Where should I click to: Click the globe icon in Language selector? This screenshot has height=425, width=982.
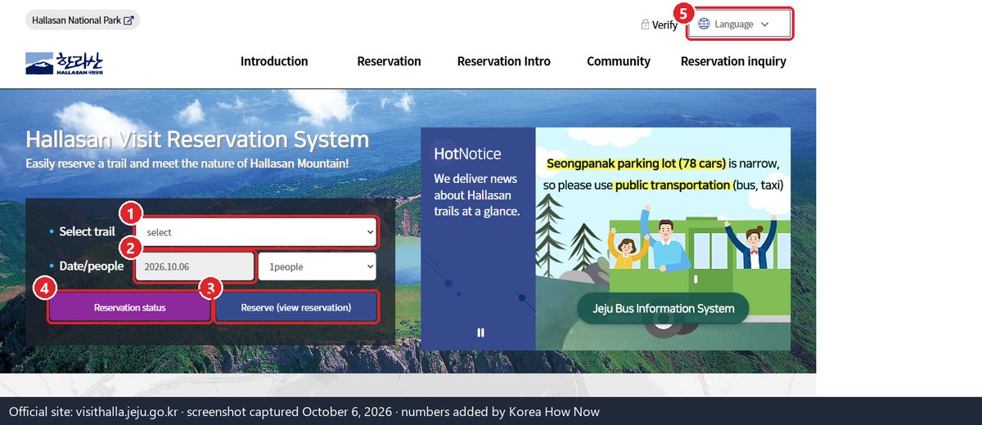[x=704, y=24]
